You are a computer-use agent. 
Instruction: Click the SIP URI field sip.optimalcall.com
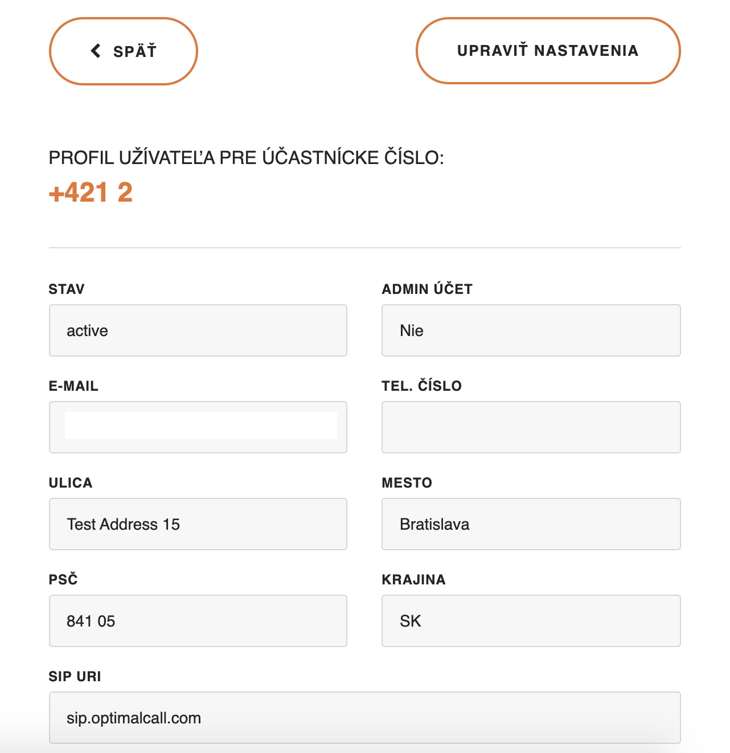pyautogui.click(x=364, y=718)
